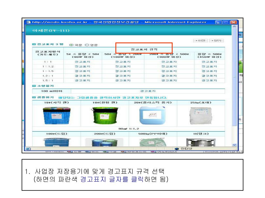Click the 500kg PP bag sample image
Image resolution: width=265 pixels, height=198 pixels.
(153, 142)
